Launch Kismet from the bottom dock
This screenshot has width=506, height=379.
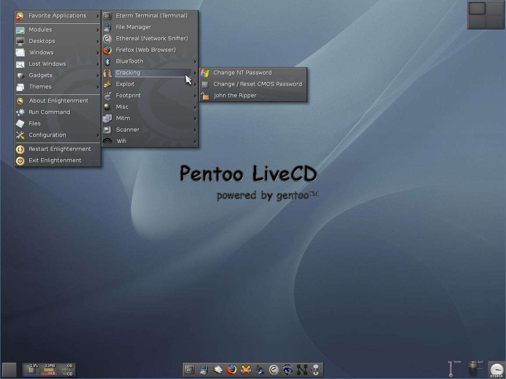point(316,370)
